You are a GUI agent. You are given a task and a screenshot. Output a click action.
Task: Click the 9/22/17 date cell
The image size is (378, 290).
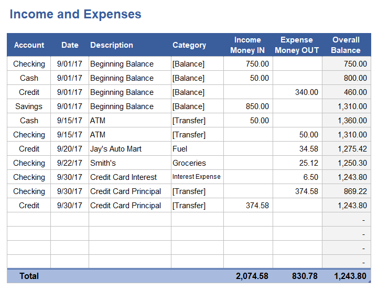pos(70,163)
